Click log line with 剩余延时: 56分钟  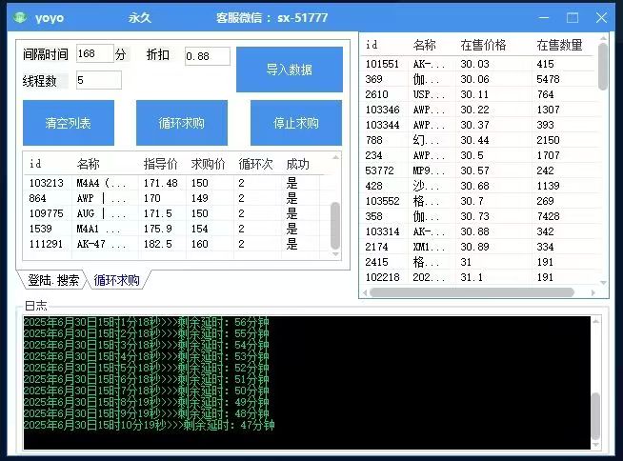(146, 322)
